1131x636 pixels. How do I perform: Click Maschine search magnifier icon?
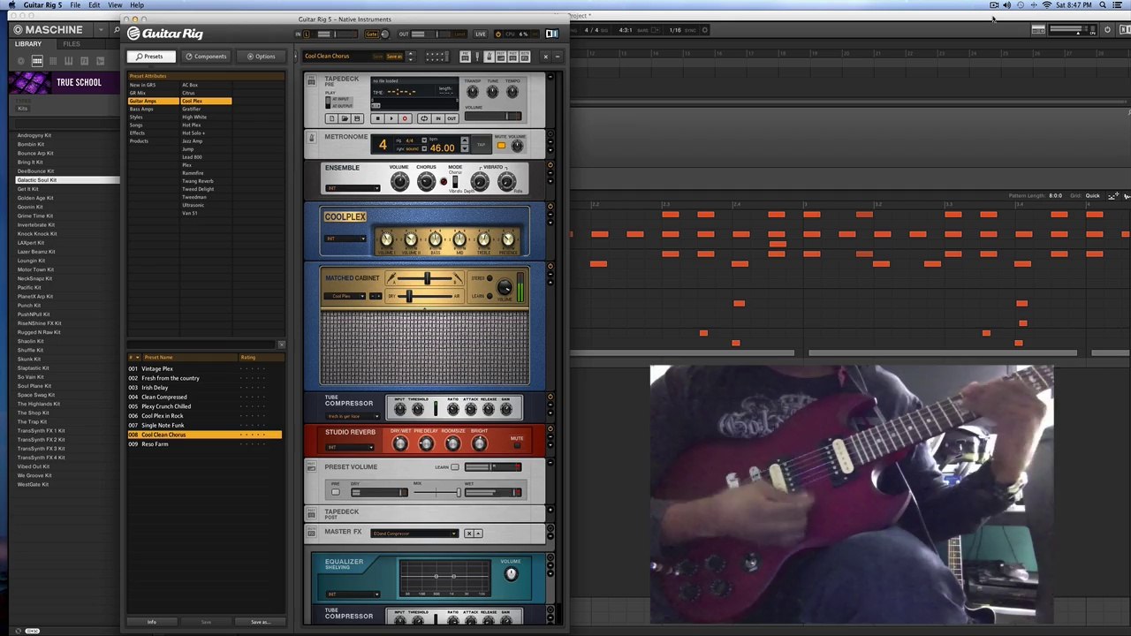point(117,30)
